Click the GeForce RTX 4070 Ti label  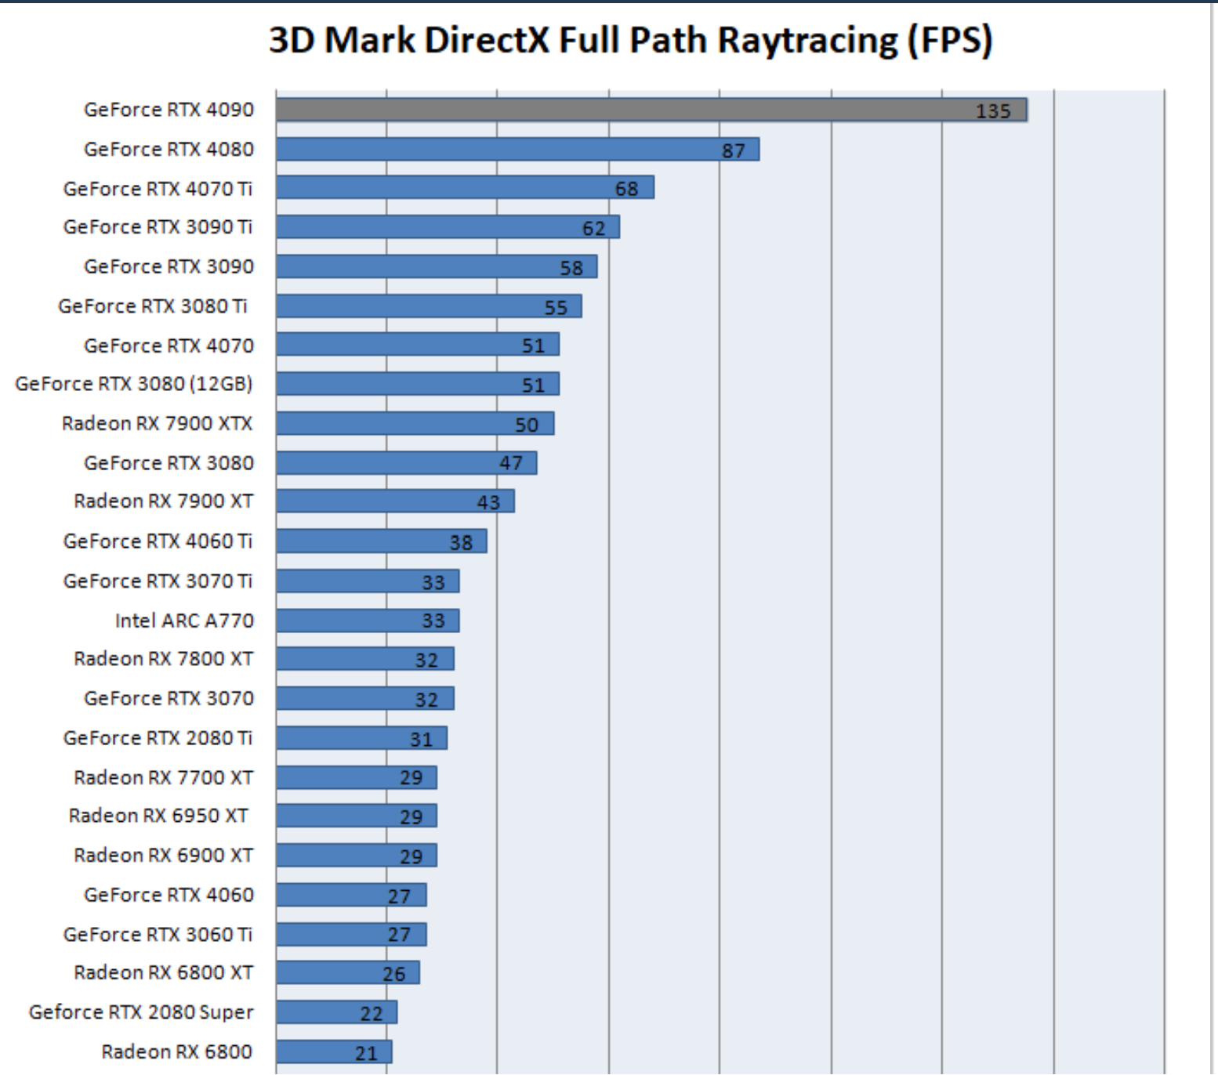click(158, 189)
